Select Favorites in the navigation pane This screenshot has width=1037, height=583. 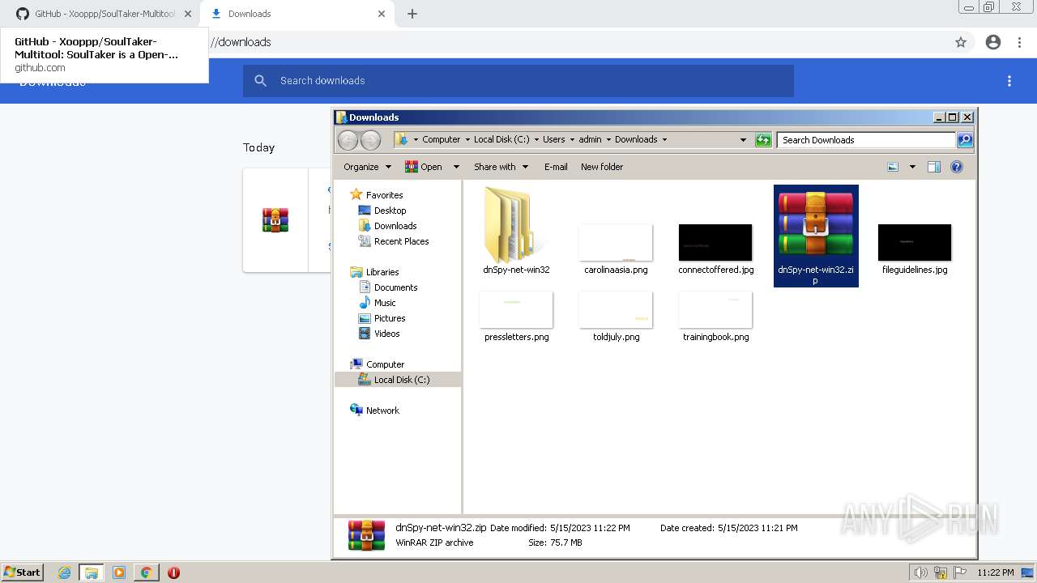384,195
